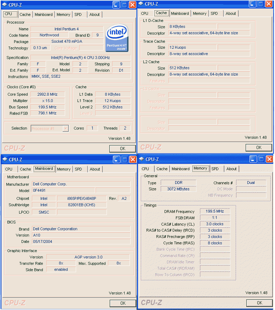Click CPU-Z title bar icon in CPU window
Viewport: 275px width, 310px height.
(x=5, y=4)
